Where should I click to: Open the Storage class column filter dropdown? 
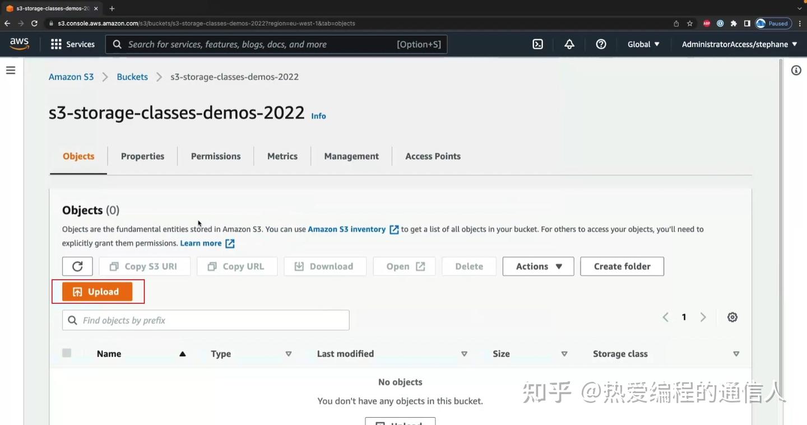tap(736, 353)
